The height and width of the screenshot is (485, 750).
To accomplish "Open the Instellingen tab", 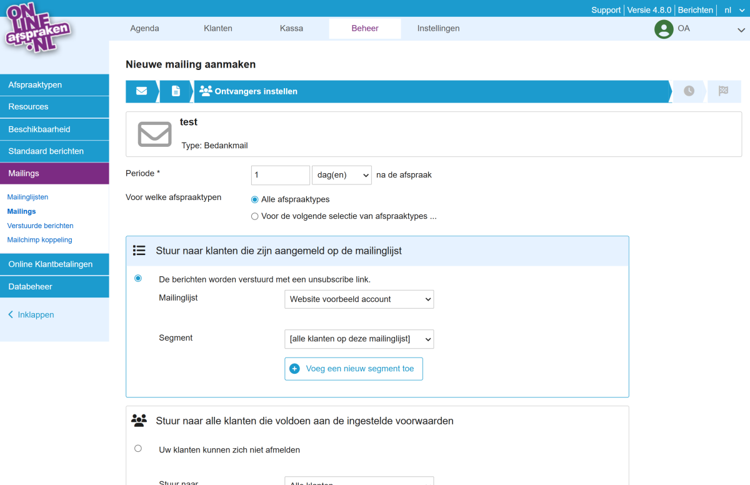I will coord(439,28).
